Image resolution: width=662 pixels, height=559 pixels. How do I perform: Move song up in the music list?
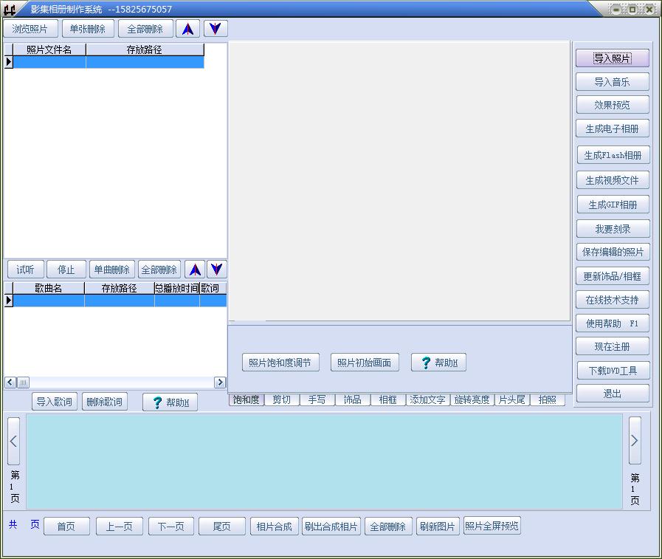pos(195,269)
